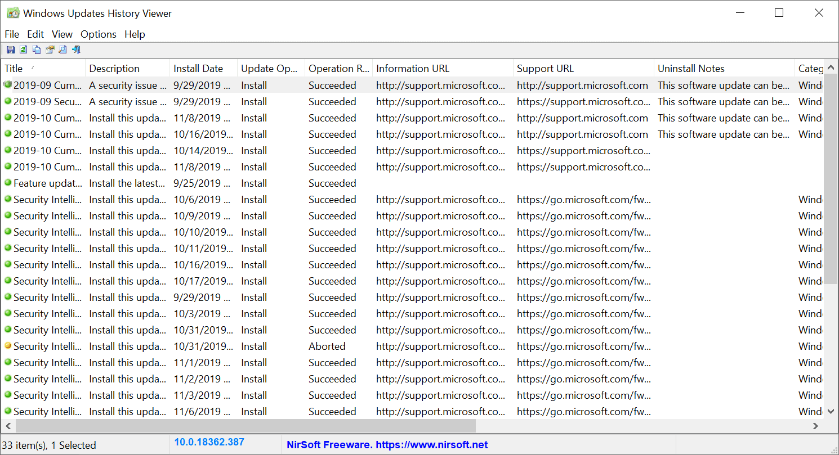Click the Copy Selected Items toolbar icon
The width and height of the screenshot is (839, 455).
point(37,49)
